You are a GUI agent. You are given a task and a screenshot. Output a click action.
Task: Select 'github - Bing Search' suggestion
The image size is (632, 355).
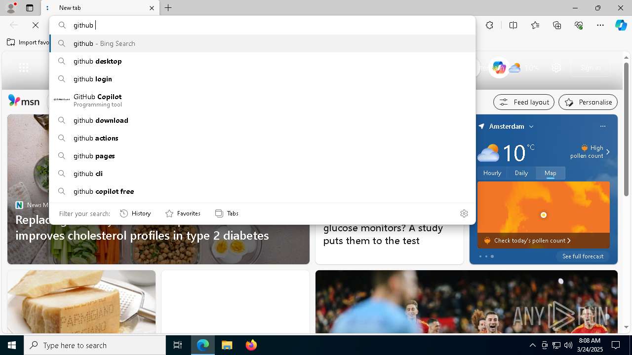tap(263, 43)
